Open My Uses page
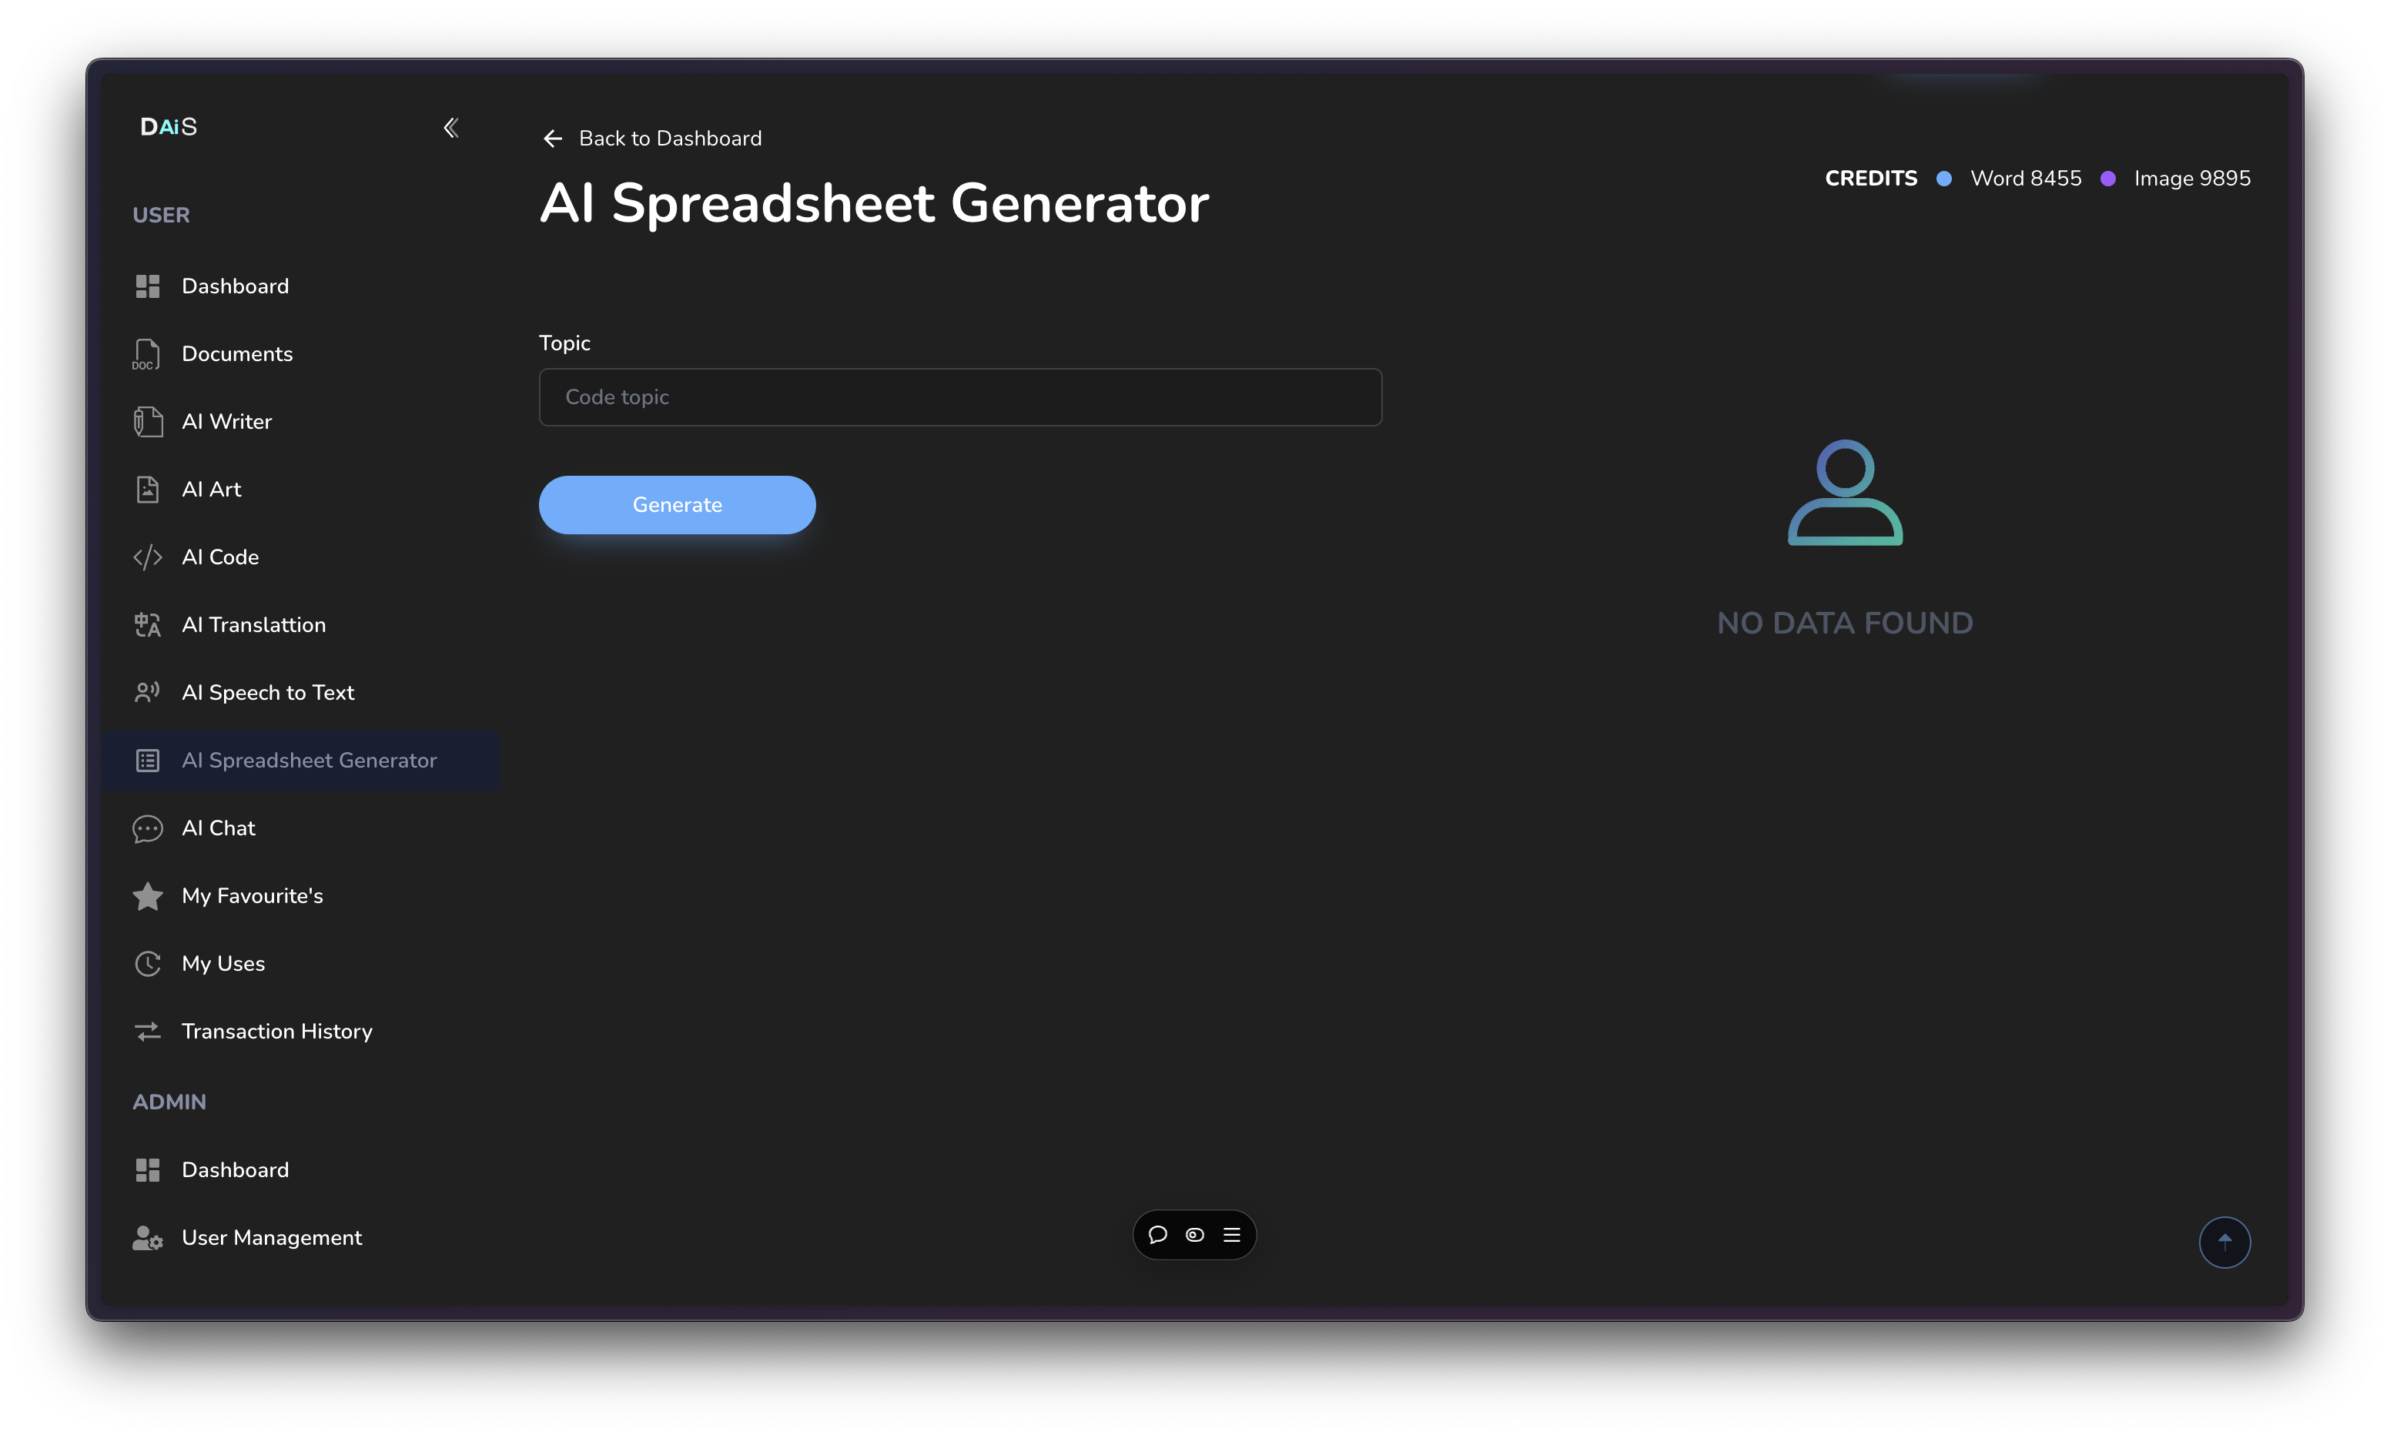Image resolution: width=2390 pixels, height=1435 pixels. (223, 963)
